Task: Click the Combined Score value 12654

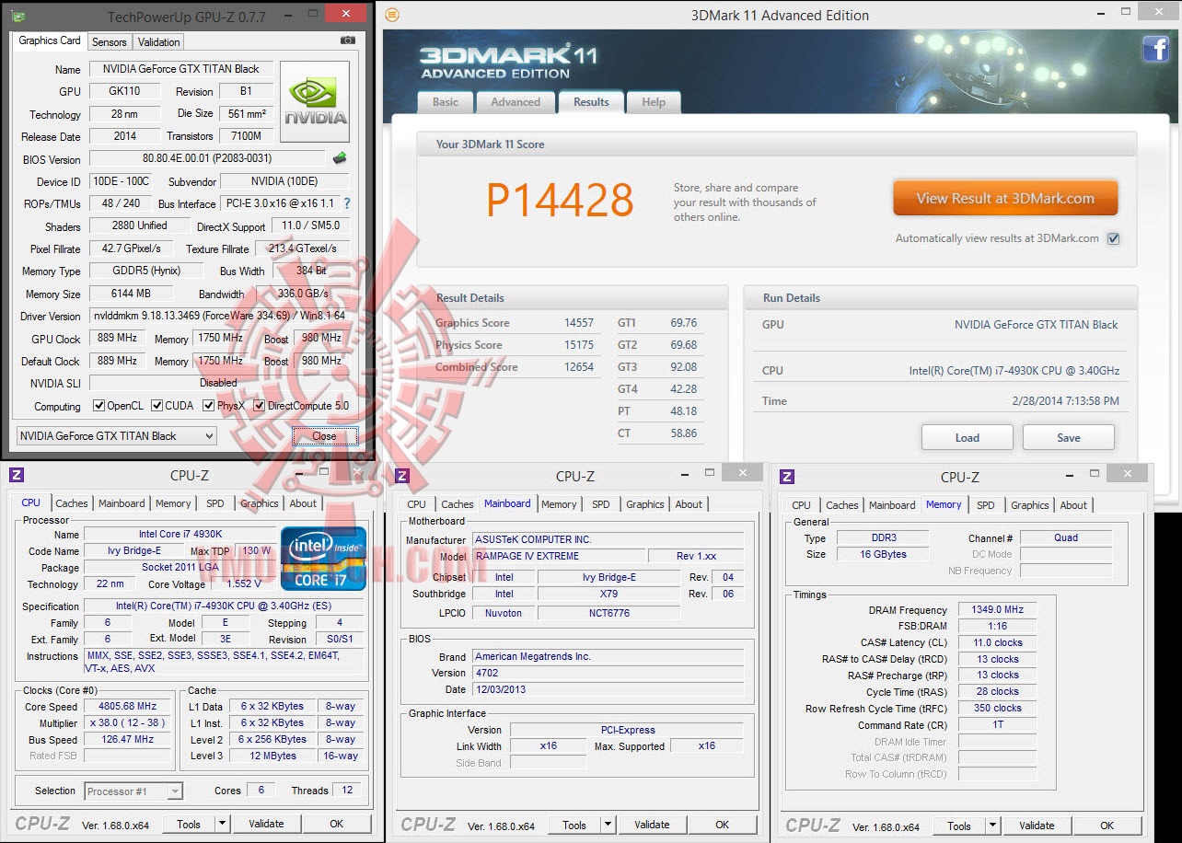Action: pos(579,367)
